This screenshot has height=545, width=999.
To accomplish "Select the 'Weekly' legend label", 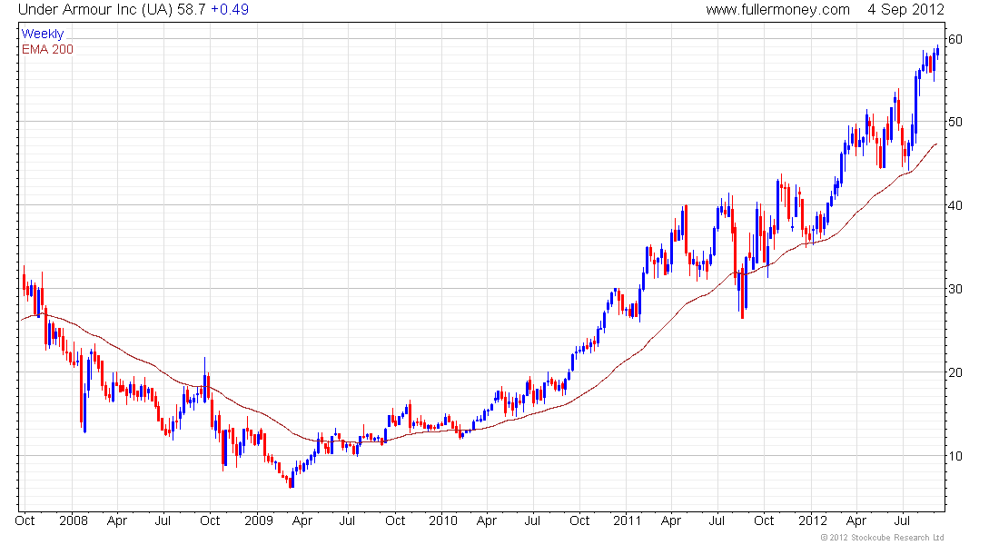I will pos(43,34).
